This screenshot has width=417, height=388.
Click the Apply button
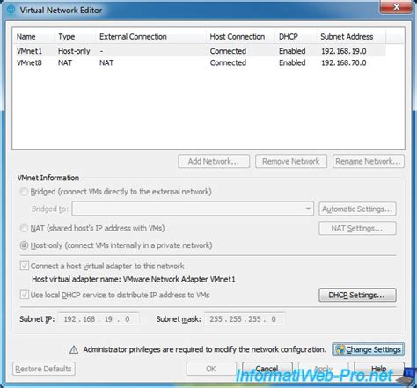click(x=323, y=369)
